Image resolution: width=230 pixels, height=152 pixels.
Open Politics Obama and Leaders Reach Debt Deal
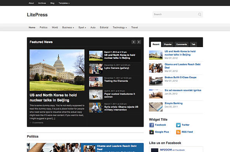(x=117, y=148)
